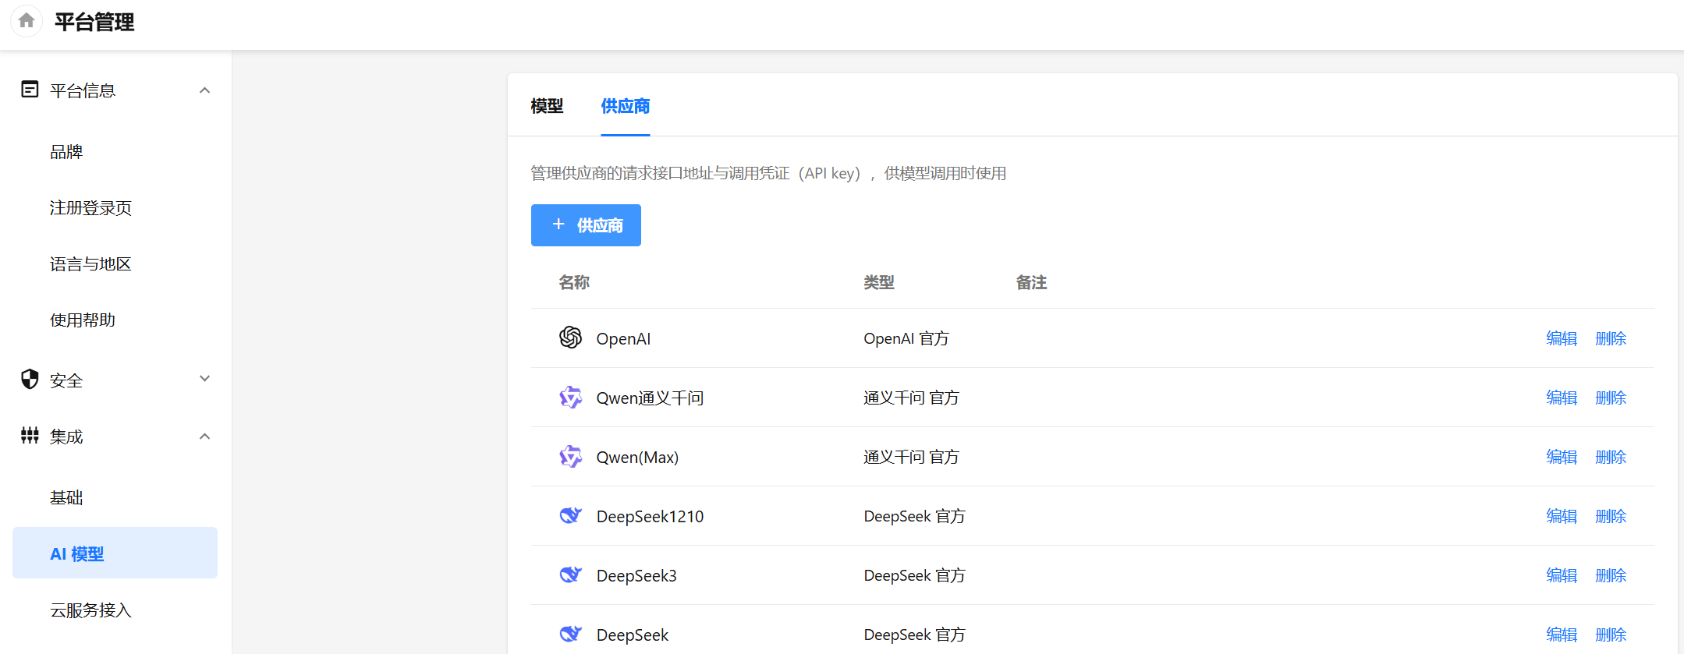The image size is (1684, 654).
Task: Collapse the 平台信息 section chevron
Action: pos(204,90)
